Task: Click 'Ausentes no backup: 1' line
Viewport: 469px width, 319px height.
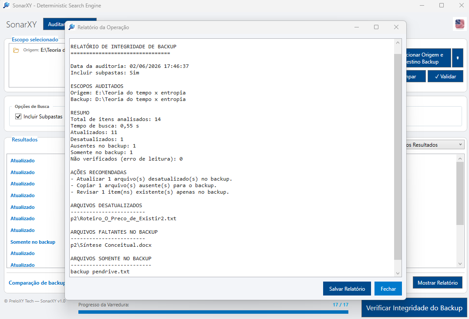Action: tap(103, 146)
